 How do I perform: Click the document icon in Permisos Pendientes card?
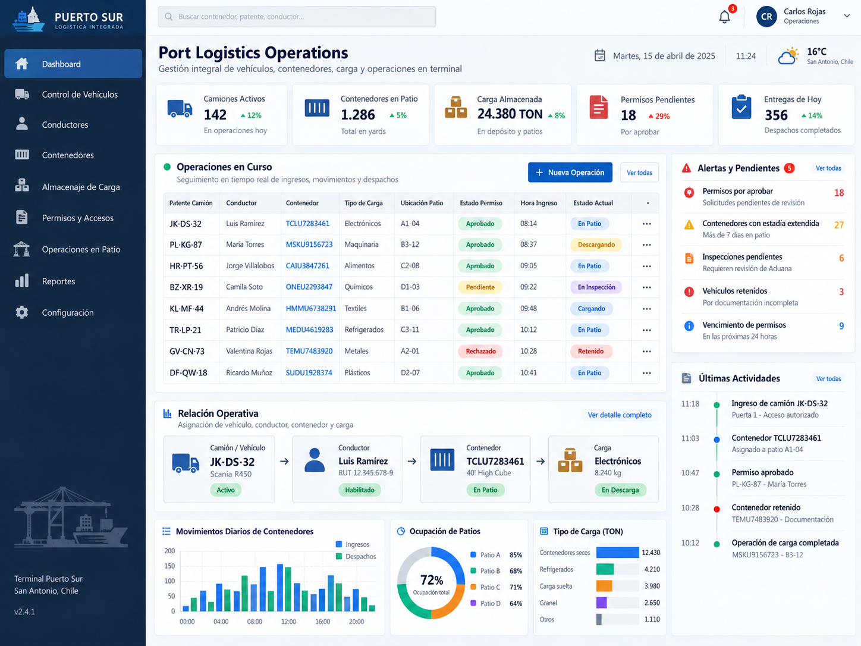click(x=599, y=107)
